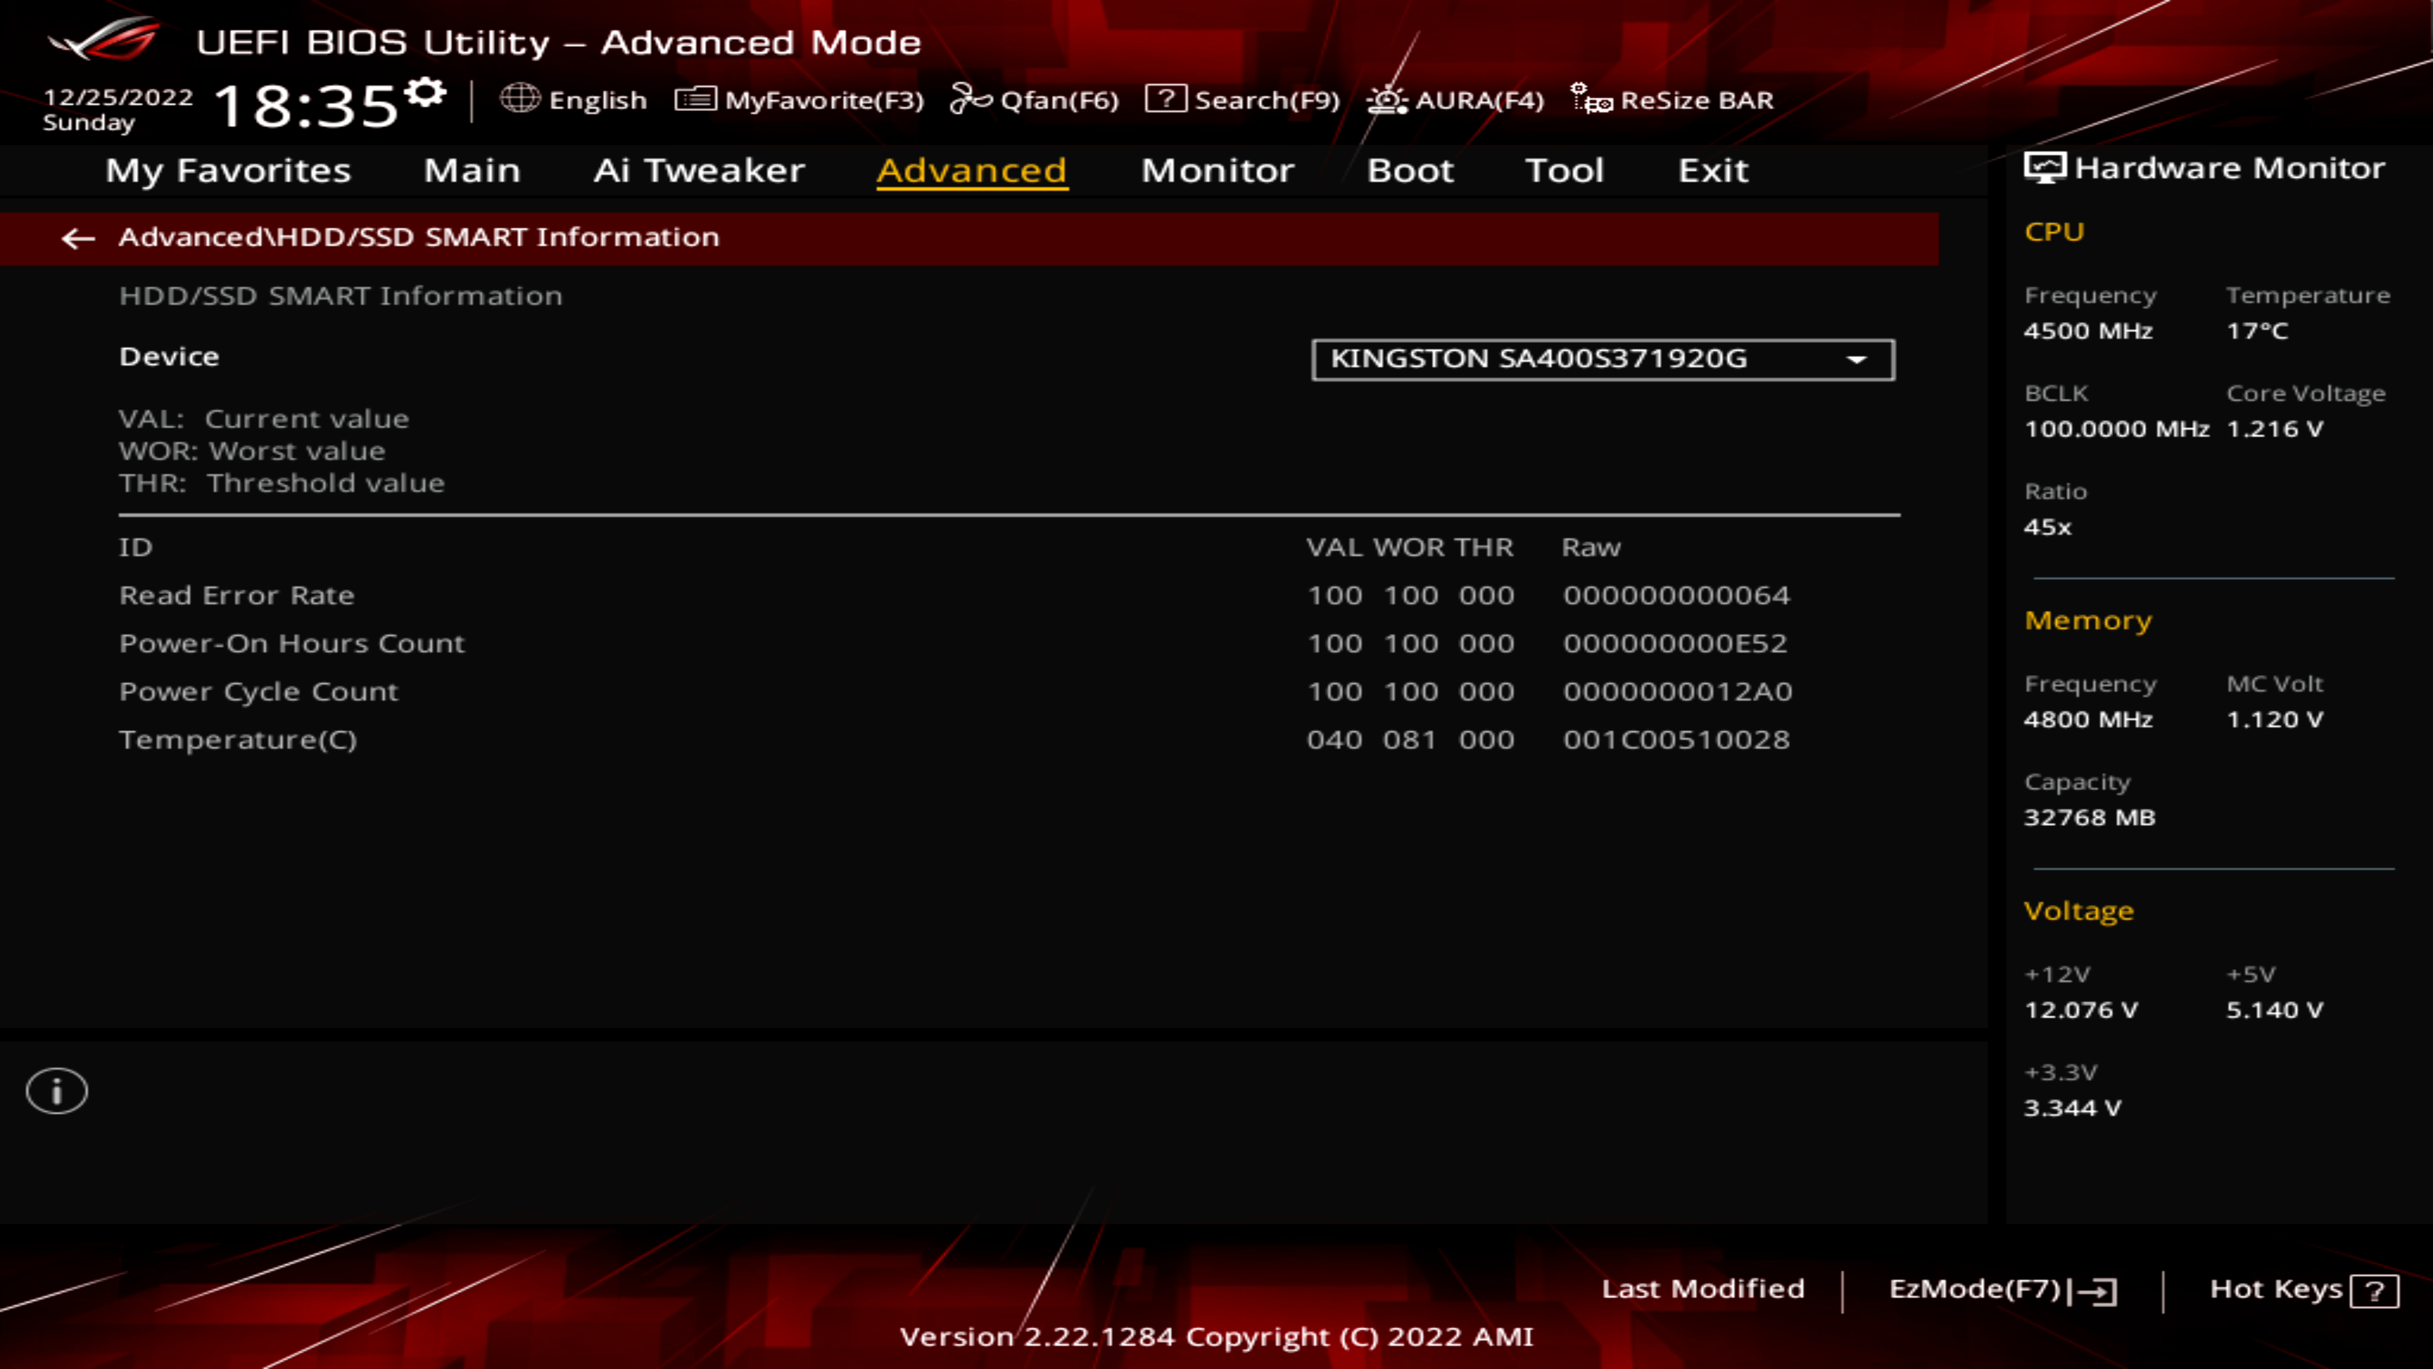Click the 12/25/2022 date

tap(118, 98)
